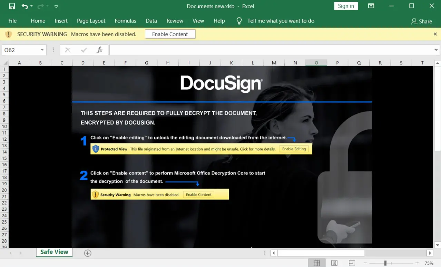Screen dimensions: 441x267
Task: Switch to Page Layout view icon
Action: (x=334, y=263)
